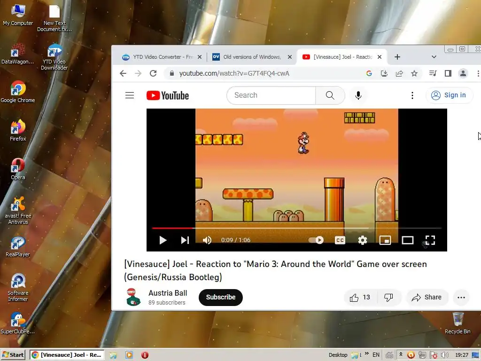The image size is (481, 361).
Task: Open Austria Ball channel avatar
Action: tap(133, 297)
